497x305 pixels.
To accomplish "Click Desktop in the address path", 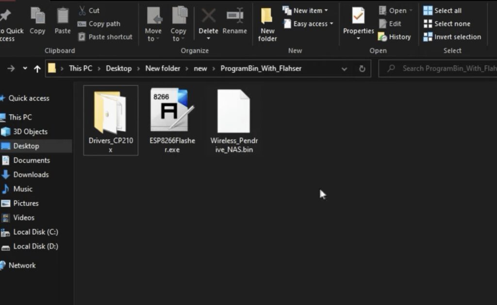I will (x=118, y=68).
